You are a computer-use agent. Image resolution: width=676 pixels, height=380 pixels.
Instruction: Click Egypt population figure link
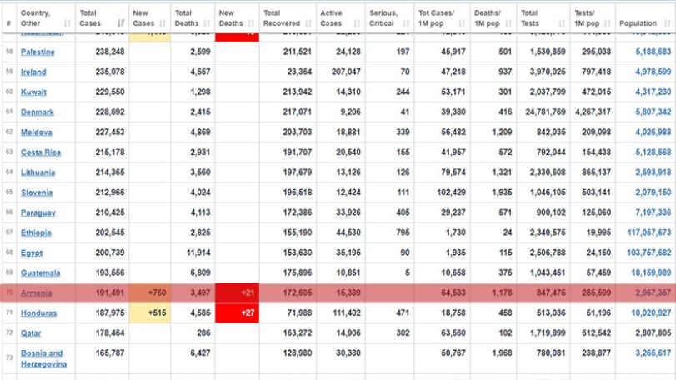click(648, 252)
